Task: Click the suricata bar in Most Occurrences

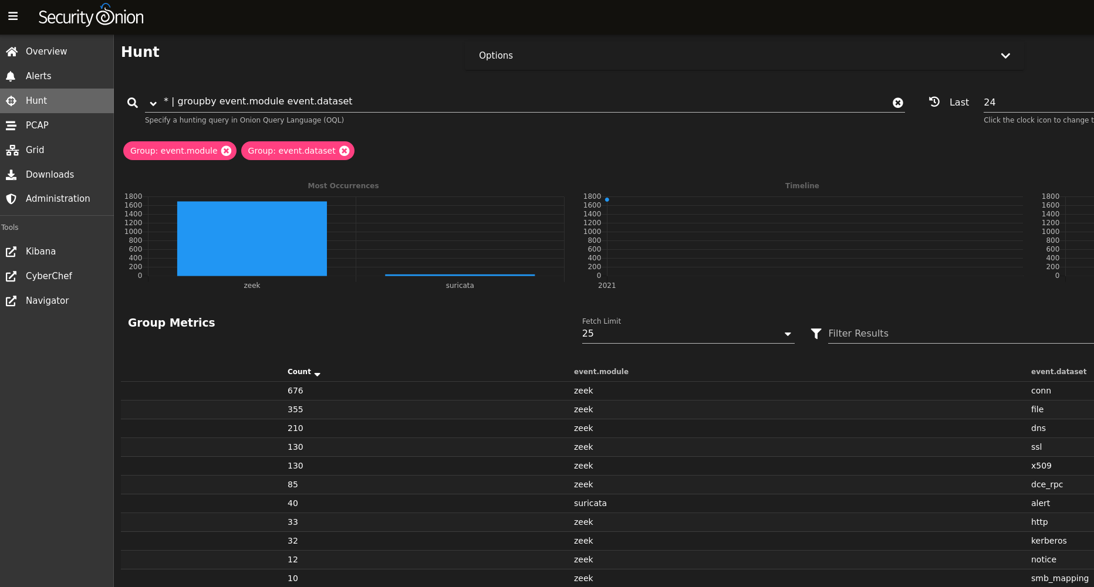Action: pyautogui.click(x=460, y=275)
